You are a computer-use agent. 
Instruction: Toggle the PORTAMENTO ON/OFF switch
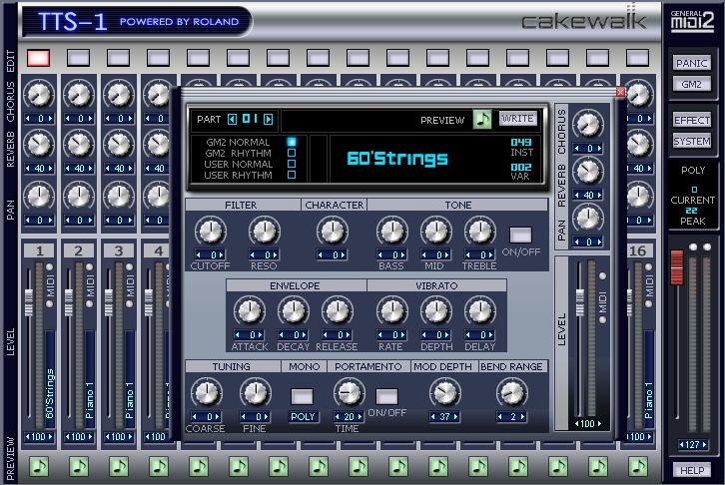coord(387,396)
